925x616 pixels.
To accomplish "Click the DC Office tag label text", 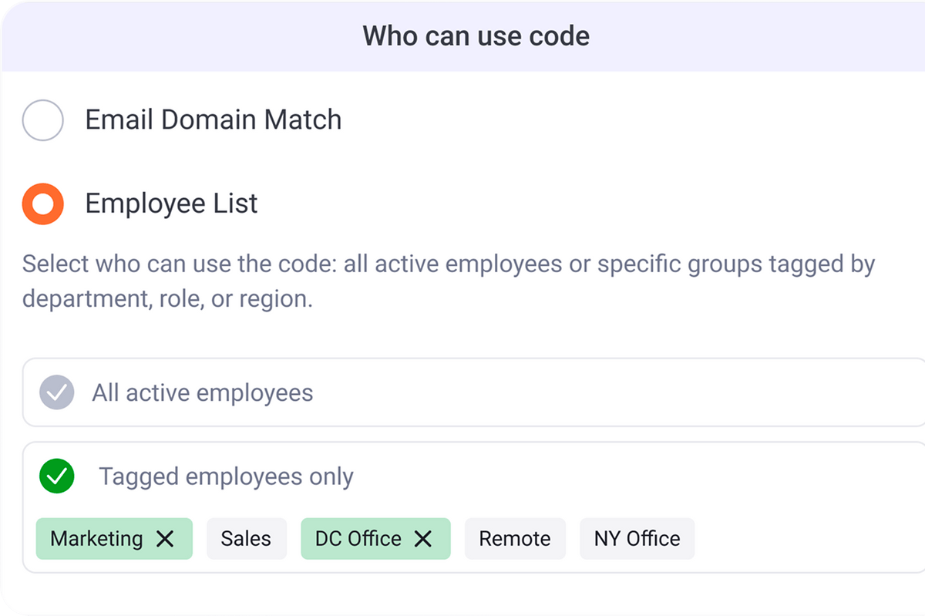I will click(358, 539).
